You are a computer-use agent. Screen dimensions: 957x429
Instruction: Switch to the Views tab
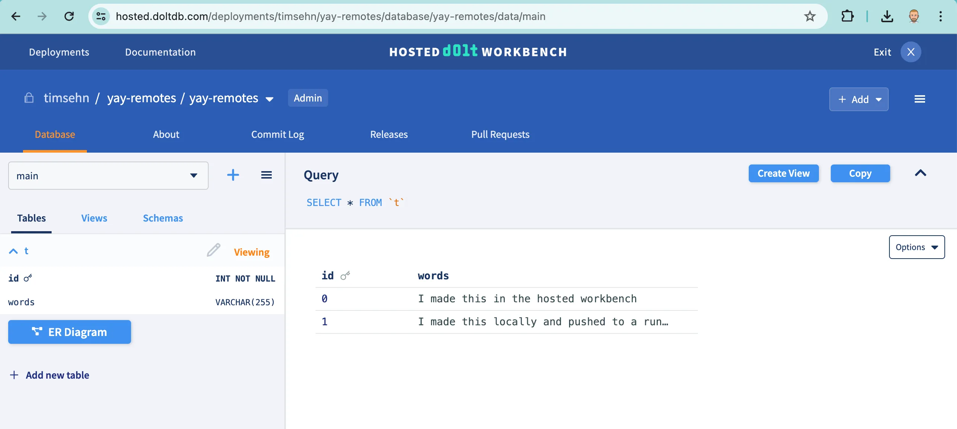point(94,218)
